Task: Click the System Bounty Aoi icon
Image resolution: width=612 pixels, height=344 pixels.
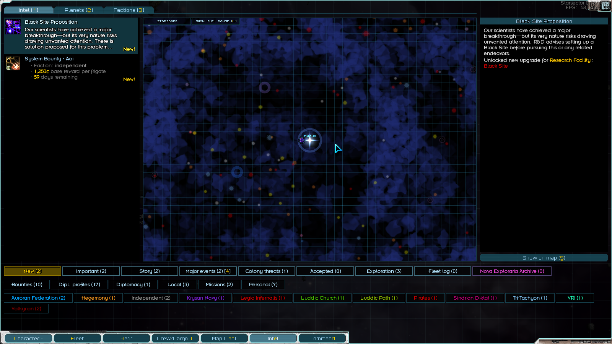Action: pos(13,63)
